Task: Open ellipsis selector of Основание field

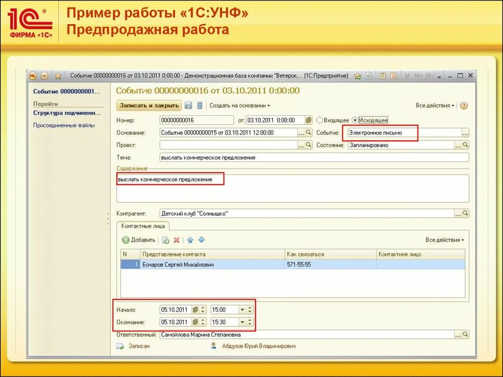Action: click(x=301, y=133)
